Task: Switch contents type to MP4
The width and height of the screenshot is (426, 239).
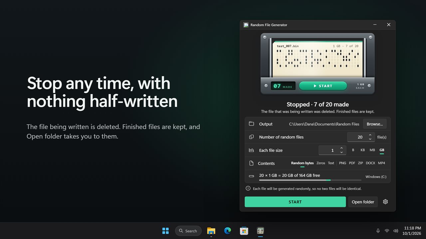Action: pos(381,163)
